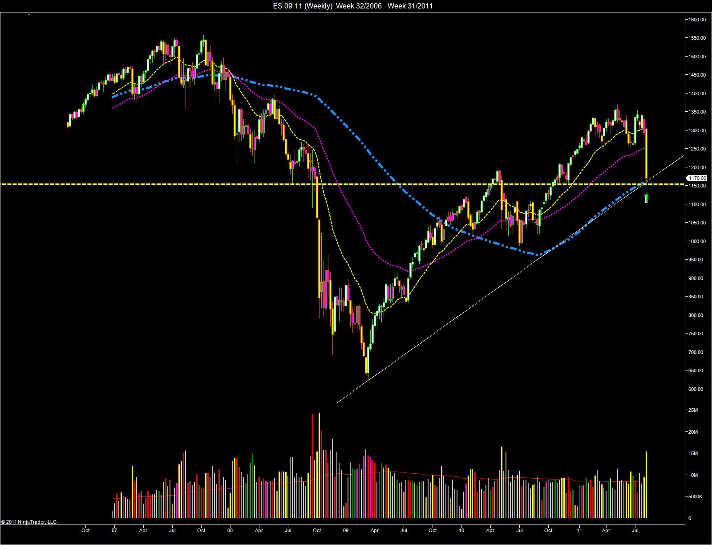The width and height of the screenshot is (712, 545).
Task: Click the '09' year label on time axis
Action: tap(346, 530)
